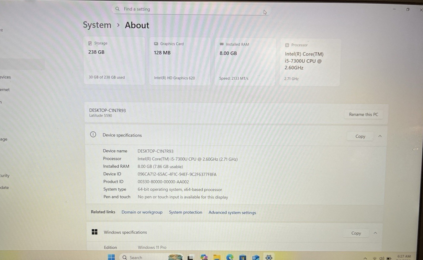This screenshot has width=423, height=260.
Task: Click 30 GB of 238 GB used text
Action: click(x=106, y=77)
